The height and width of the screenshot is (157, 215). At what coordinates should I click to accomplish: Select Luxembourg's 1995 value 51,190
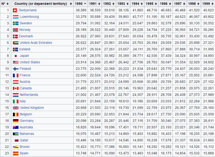pyautogui.click(x=152, y=17)
